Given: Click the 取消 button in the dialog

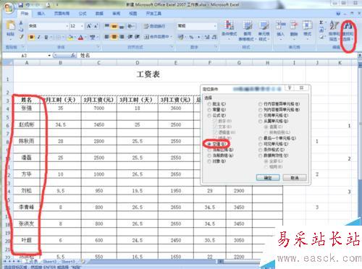Looking at the screenshot, I should [295, 178].
